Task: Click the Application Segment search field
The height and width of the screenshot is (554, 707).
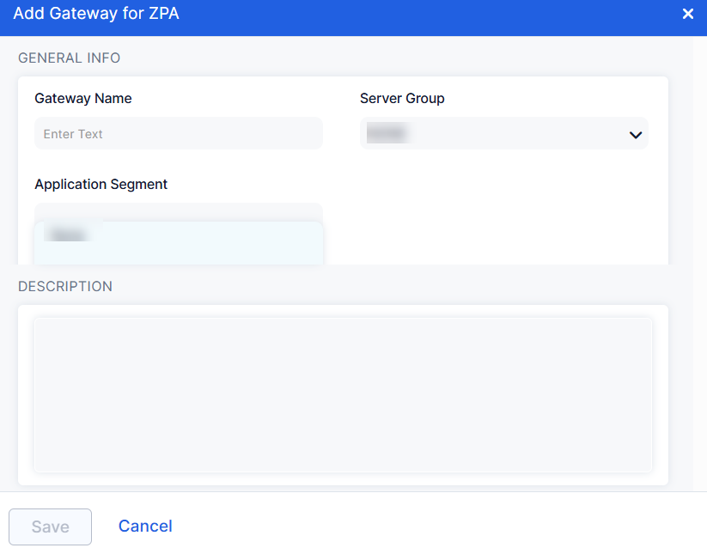Action: point(179,212)
